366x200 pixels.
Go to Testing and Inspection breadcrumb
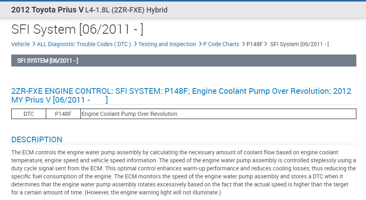point(167,44)
